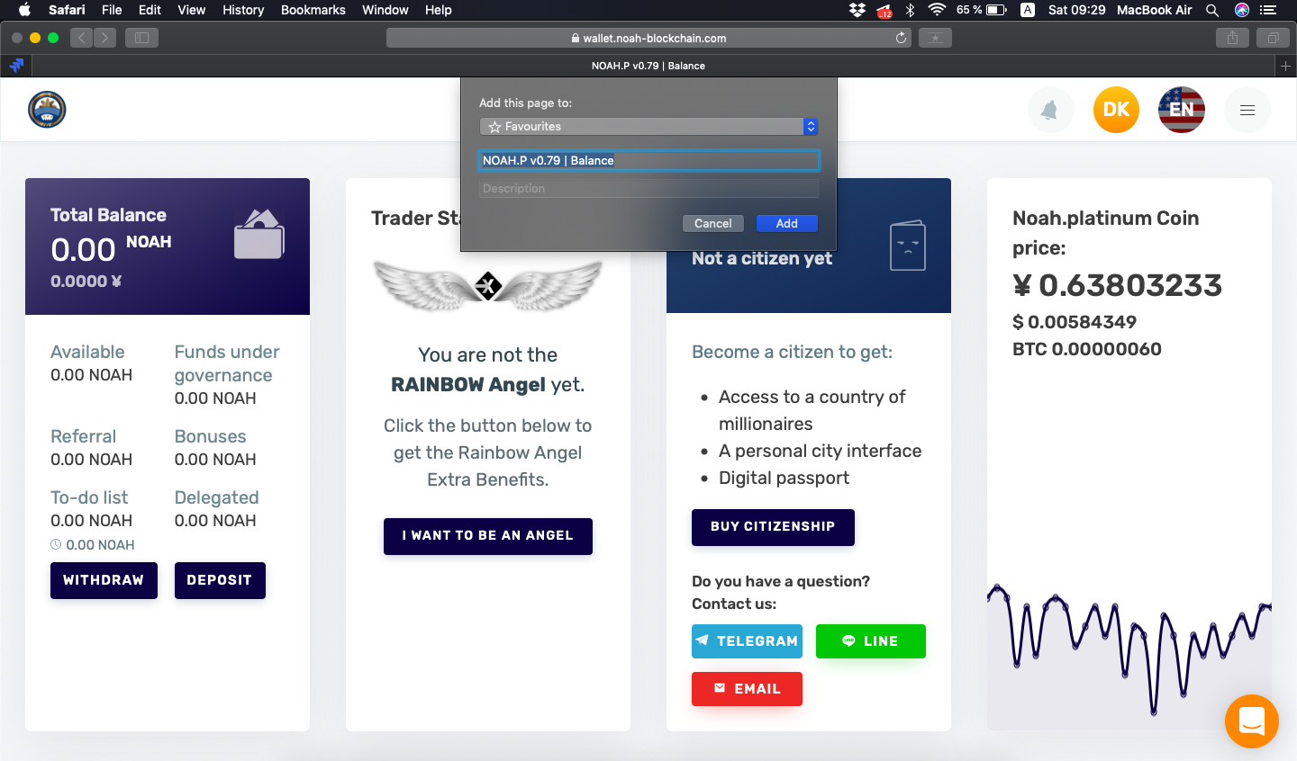The height and width of the screenshot is (761, 1297).
Task: Open Siri in the menu bar
Action: [1242, 10]
